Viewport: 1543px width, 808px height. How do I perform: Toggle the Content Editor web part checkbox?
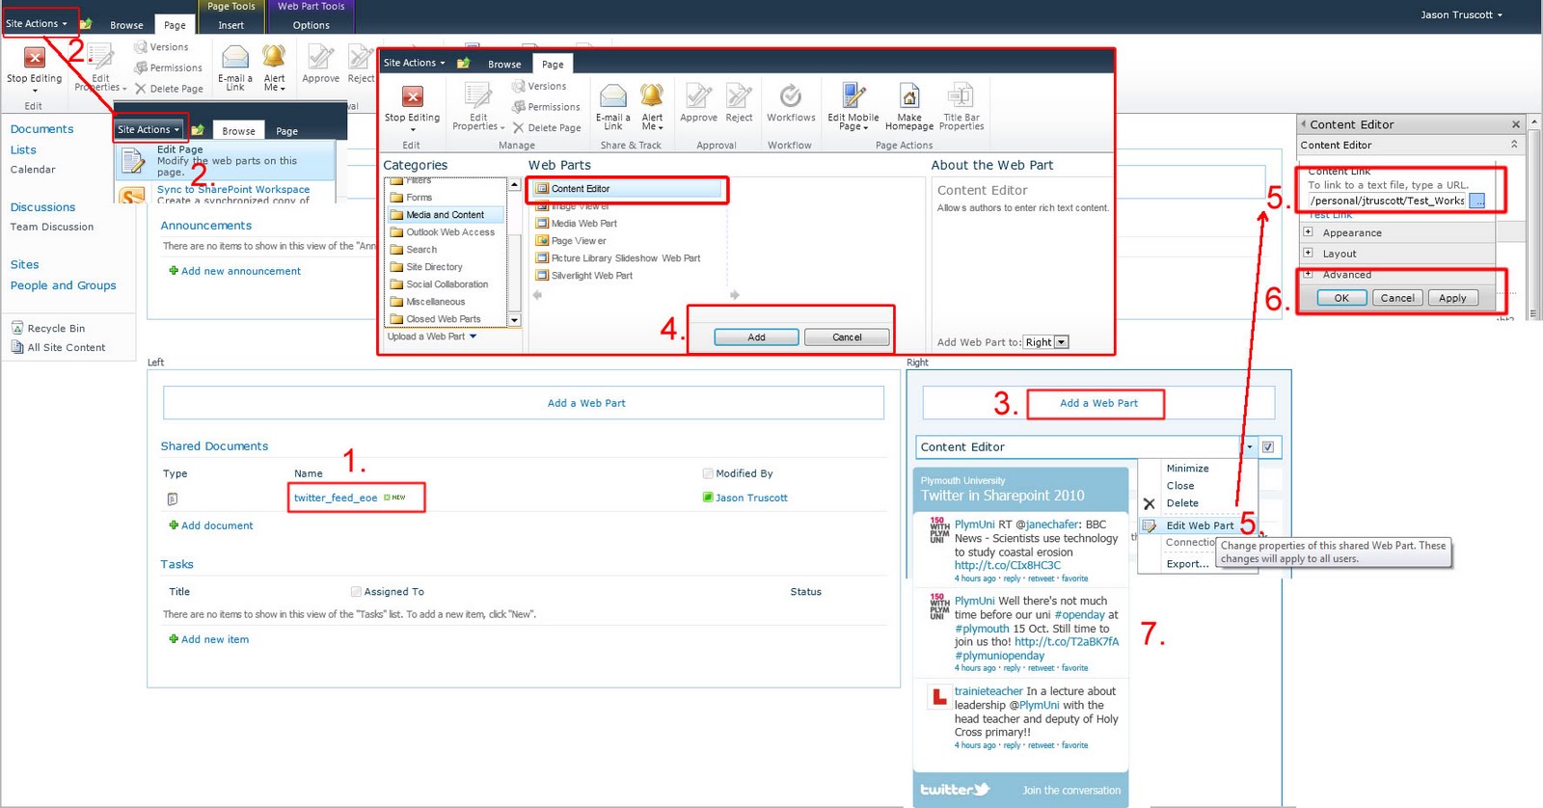1268,446
